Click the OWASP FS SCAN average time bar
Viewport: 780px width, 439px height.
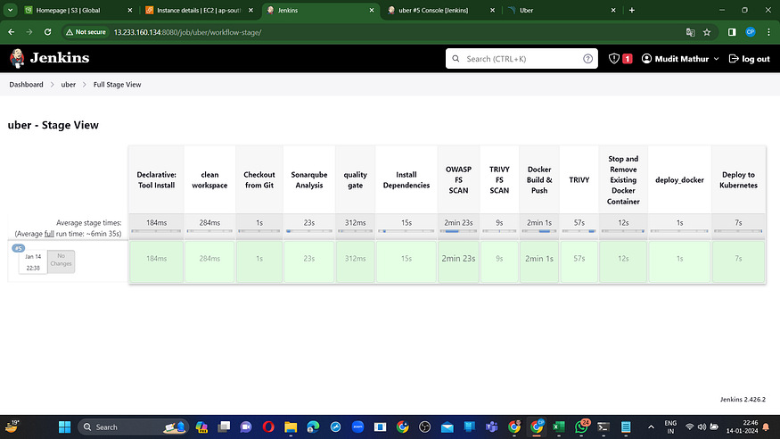(458, 231)
